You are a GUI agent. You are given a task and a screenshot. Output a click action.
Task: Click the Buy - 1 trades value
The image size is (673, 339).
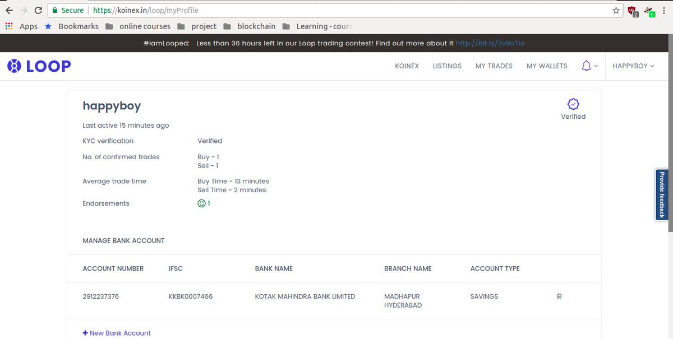(208, 157)
